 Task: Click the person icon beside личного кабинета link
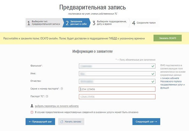tap(32, 106)
